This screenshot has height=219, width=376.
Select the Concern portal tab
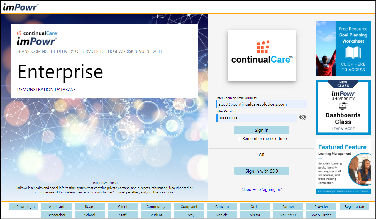[x=222, y=206]
